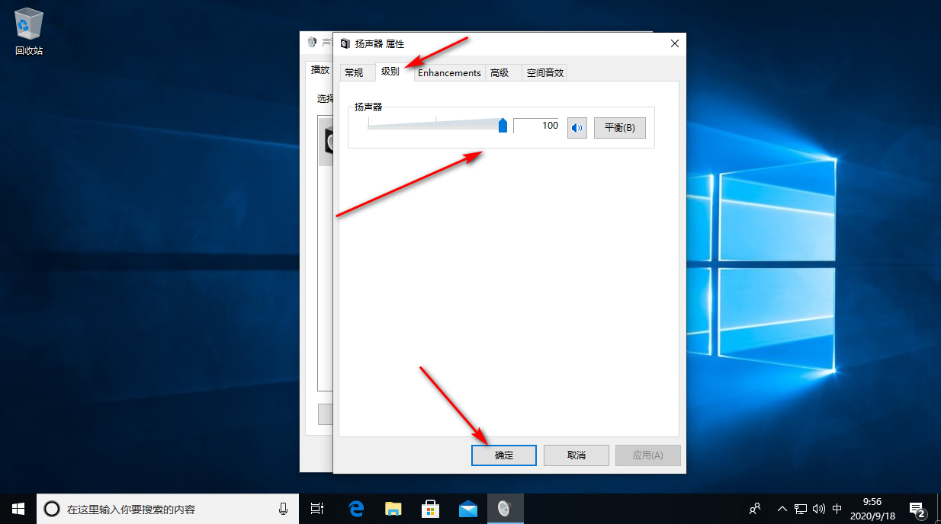Open the Enhancements tab
The height and width of the screenshot is (524, 941).
[x=449, y=73]
